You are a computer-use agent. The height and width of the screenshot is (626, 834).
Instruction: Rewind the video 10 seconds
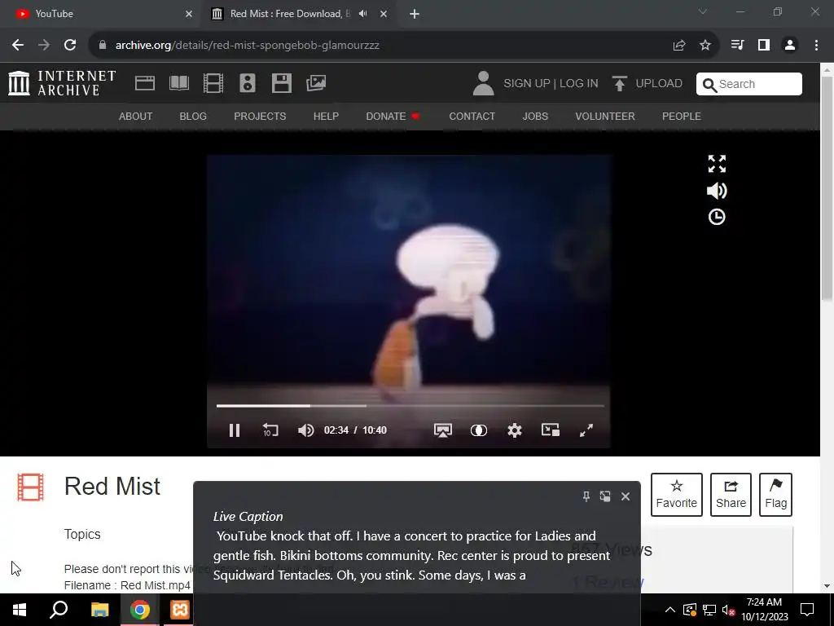pos(270,430)
